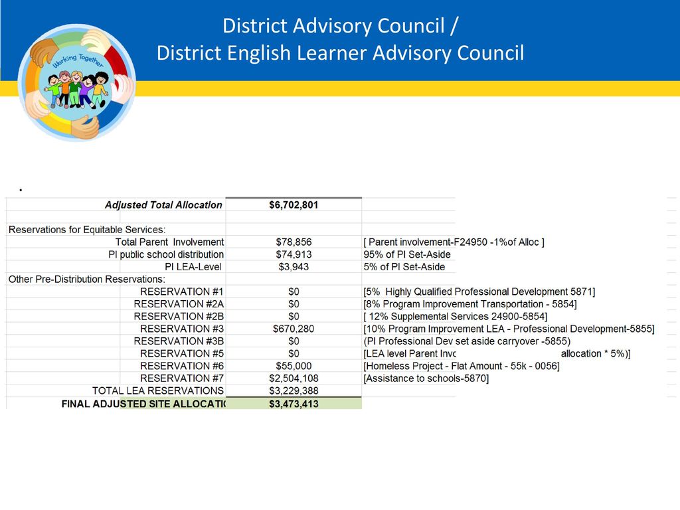The width and height of the screenshot is (680, 510).
Task: Click the 'allocation * 5%)]' note fragment
Action: click(x=596, y=353)
